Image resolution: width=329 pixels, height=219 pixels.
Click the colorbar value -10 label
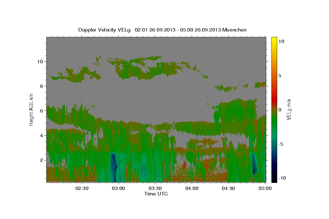(x=282, y=178)
